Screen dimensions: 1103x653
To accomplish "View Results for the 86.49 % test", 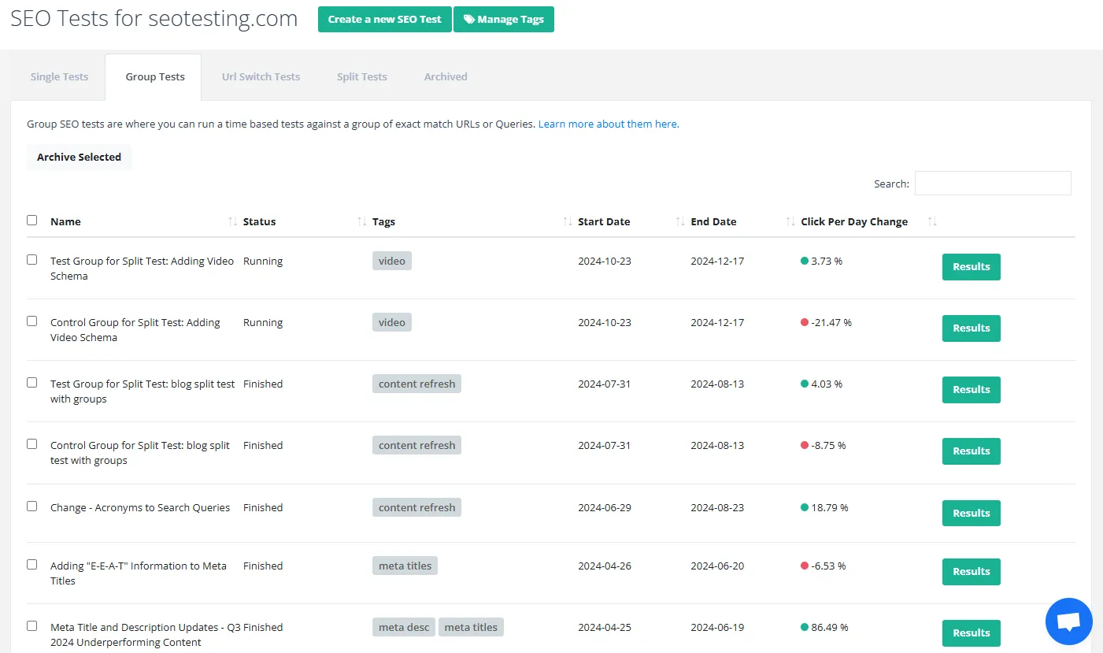I will pos(971,633).
